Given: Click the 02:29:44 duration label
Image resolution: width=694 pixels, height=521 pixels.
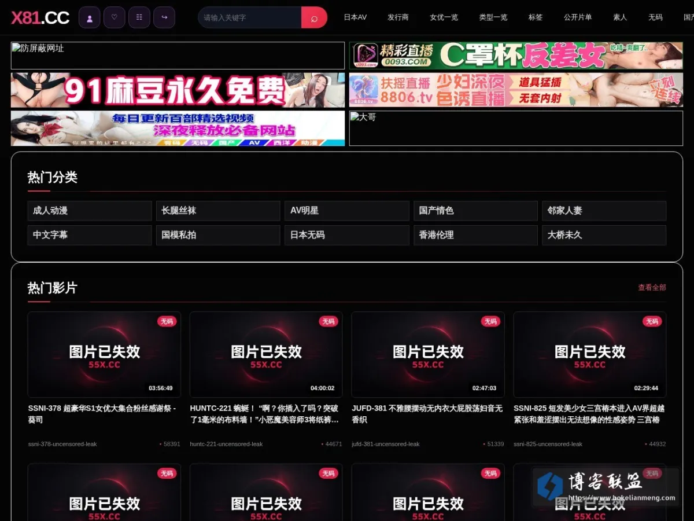Looking at the screenshot, I should coord(647,388).
